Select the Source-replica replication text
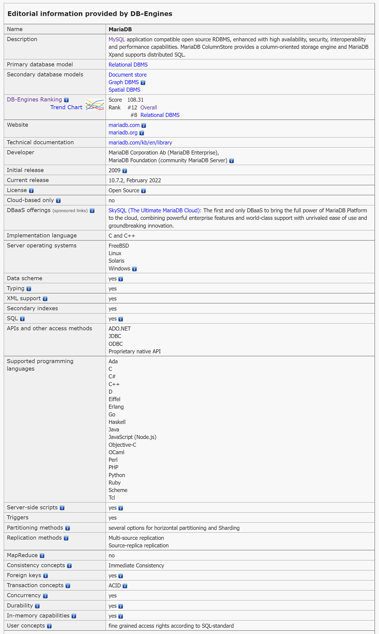 tap(139, 546)
